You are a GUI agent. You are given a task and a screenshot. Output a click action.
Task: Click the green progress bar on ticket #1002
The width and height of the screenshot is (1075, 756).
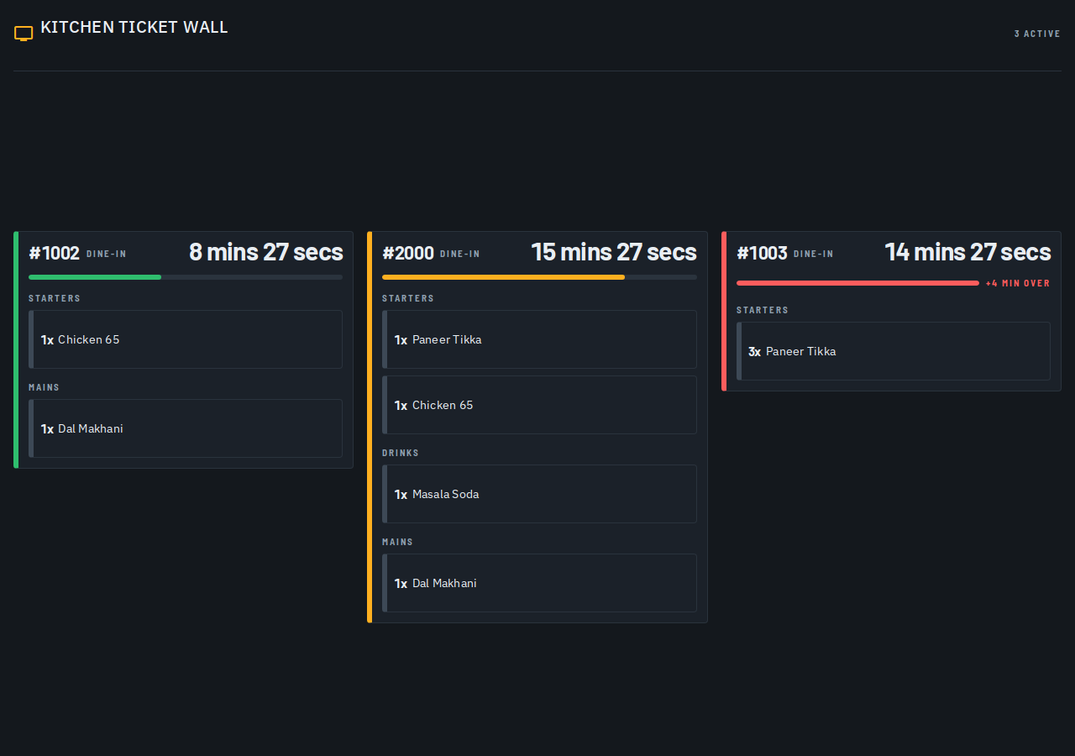tap(95, 277)
